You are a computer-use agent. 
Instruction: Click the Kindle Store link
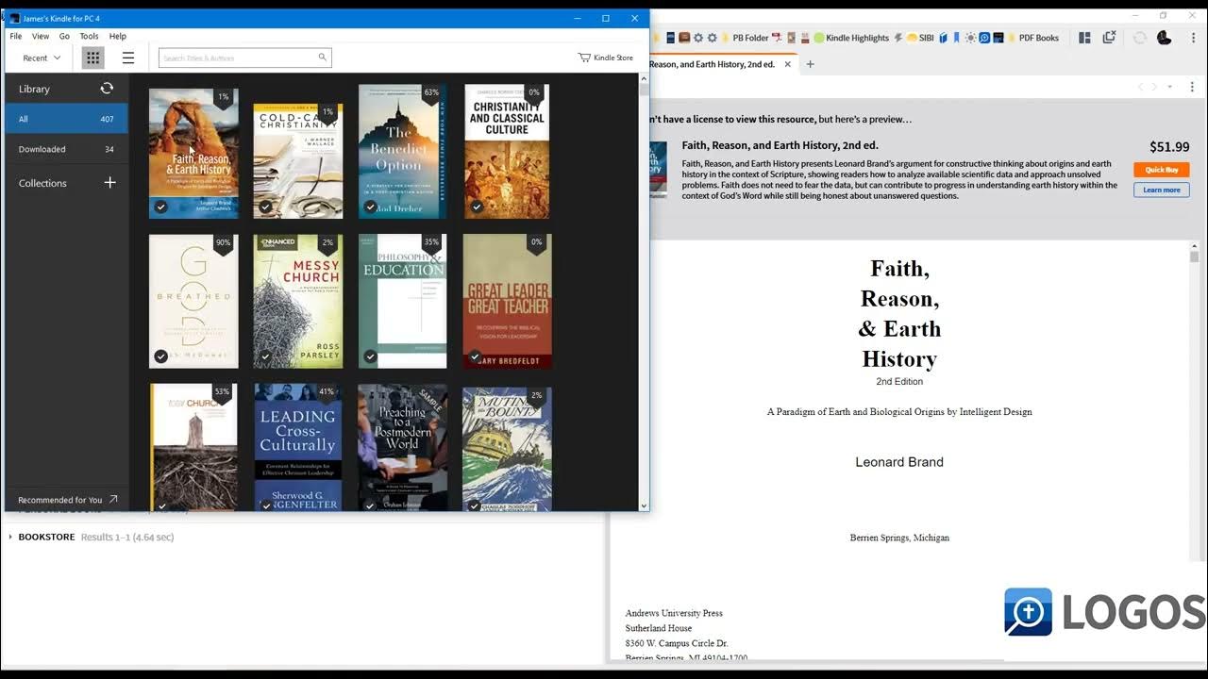[x=613, y=58]
